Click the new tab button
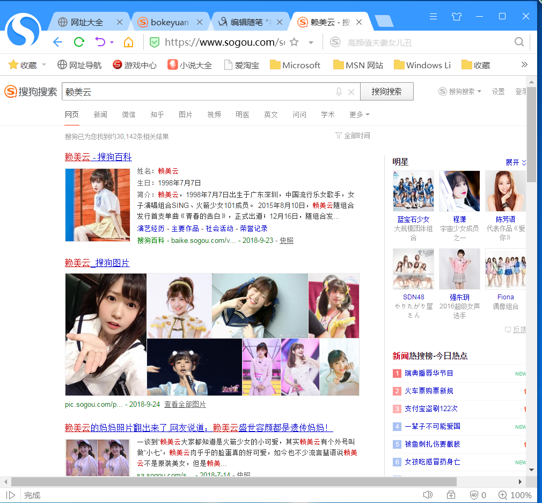542x503 pixels. point(384,21)
